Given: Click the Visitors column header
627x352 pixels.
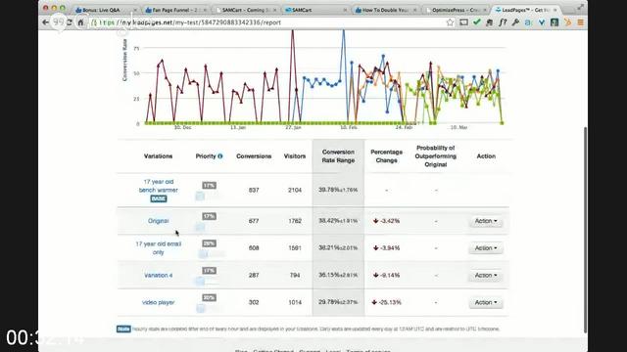Looking at the screenshot, I should click(295, 156).
